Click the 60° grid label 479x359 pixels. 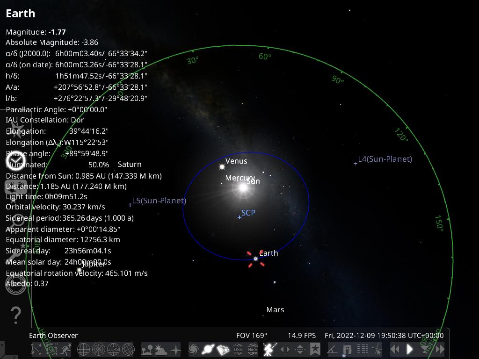point(265,57)
